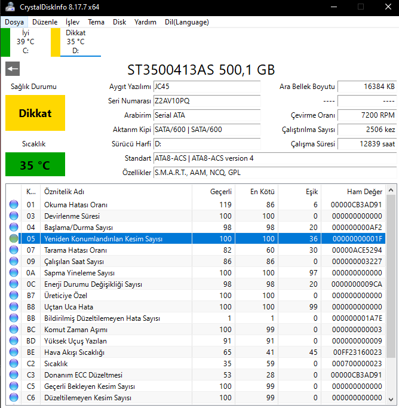Click the Seri Numarası field Z2AV10PQ
399x408 pixels.
click(x=207, y=101)
